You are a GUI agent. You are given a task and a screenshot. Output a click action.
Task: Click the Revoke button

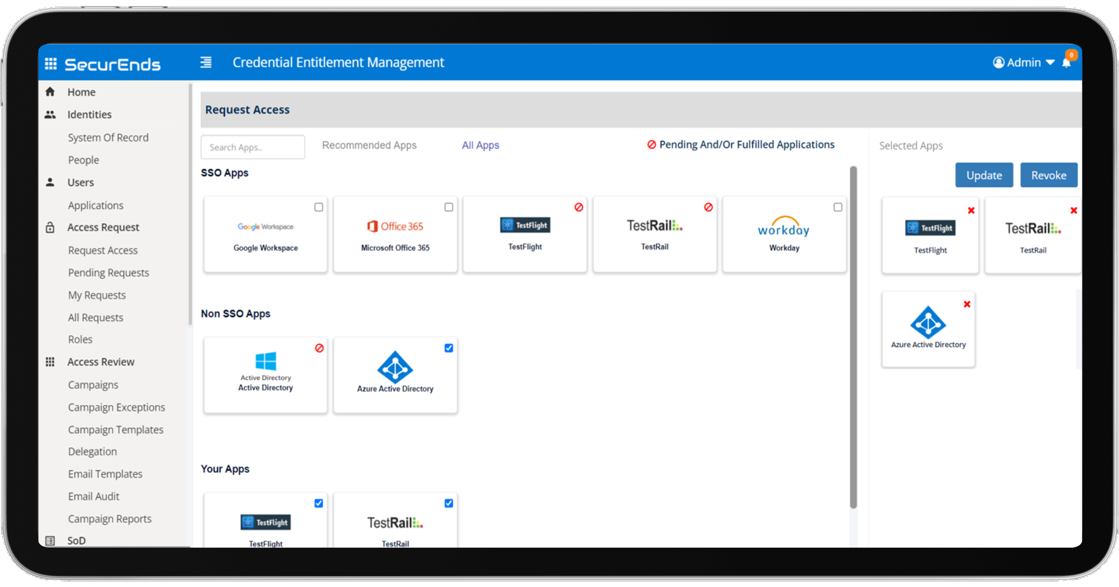click(1049, 175)
